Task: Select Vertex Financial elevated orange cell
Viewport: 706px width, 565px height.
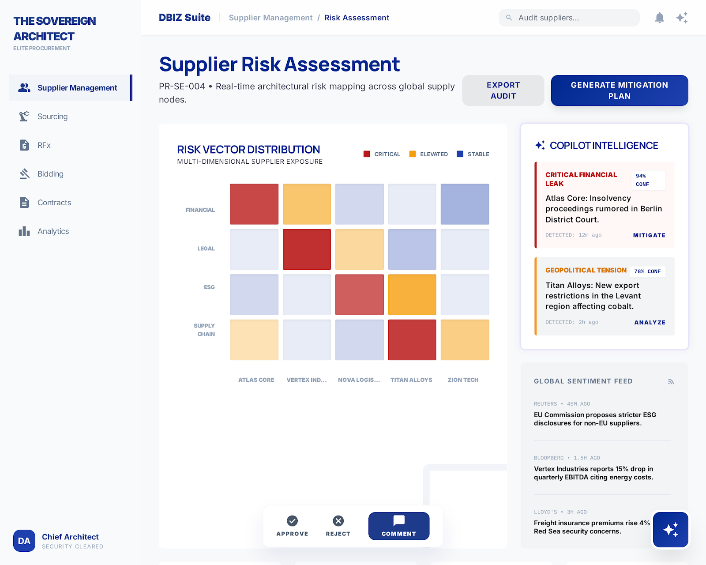Action: pyautogui.click(x=307, y=204)
